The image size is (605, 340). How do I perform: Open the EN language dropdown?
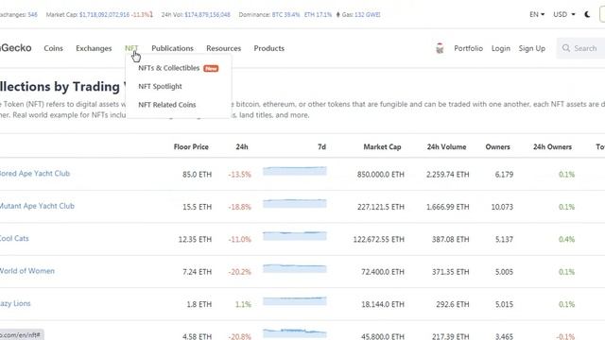[537, 15]
